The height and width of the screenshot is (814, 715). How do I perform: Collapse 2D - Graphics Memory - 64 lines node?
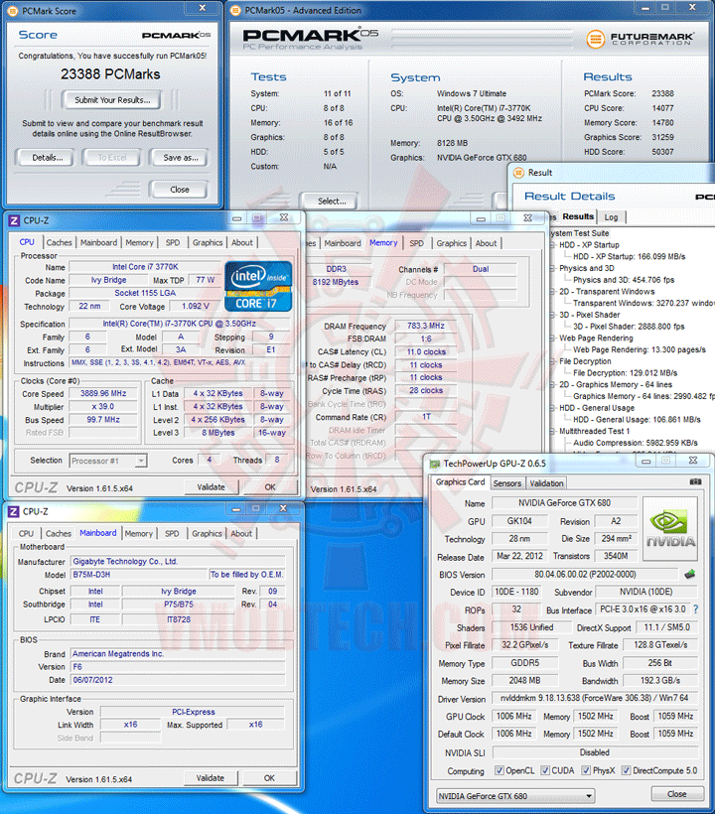point(553,385)
